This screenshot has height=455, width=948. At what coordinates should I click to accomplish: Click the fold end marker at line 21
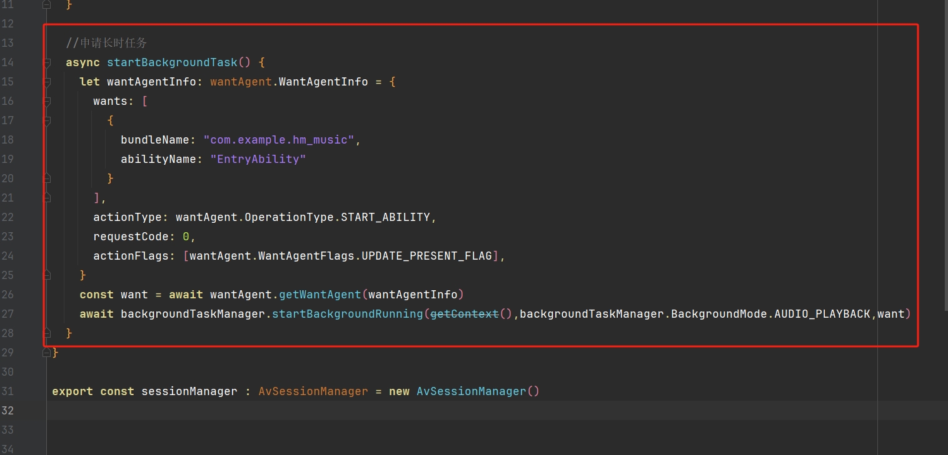(x=47, y=198)
